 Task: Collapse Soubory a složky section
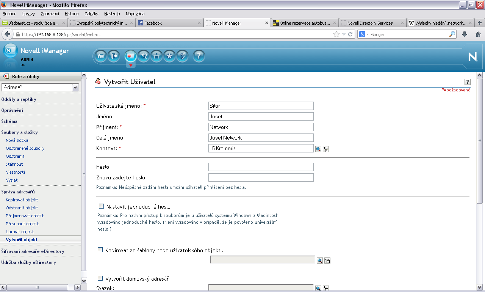pyautogui.click(x=20, y=132)
